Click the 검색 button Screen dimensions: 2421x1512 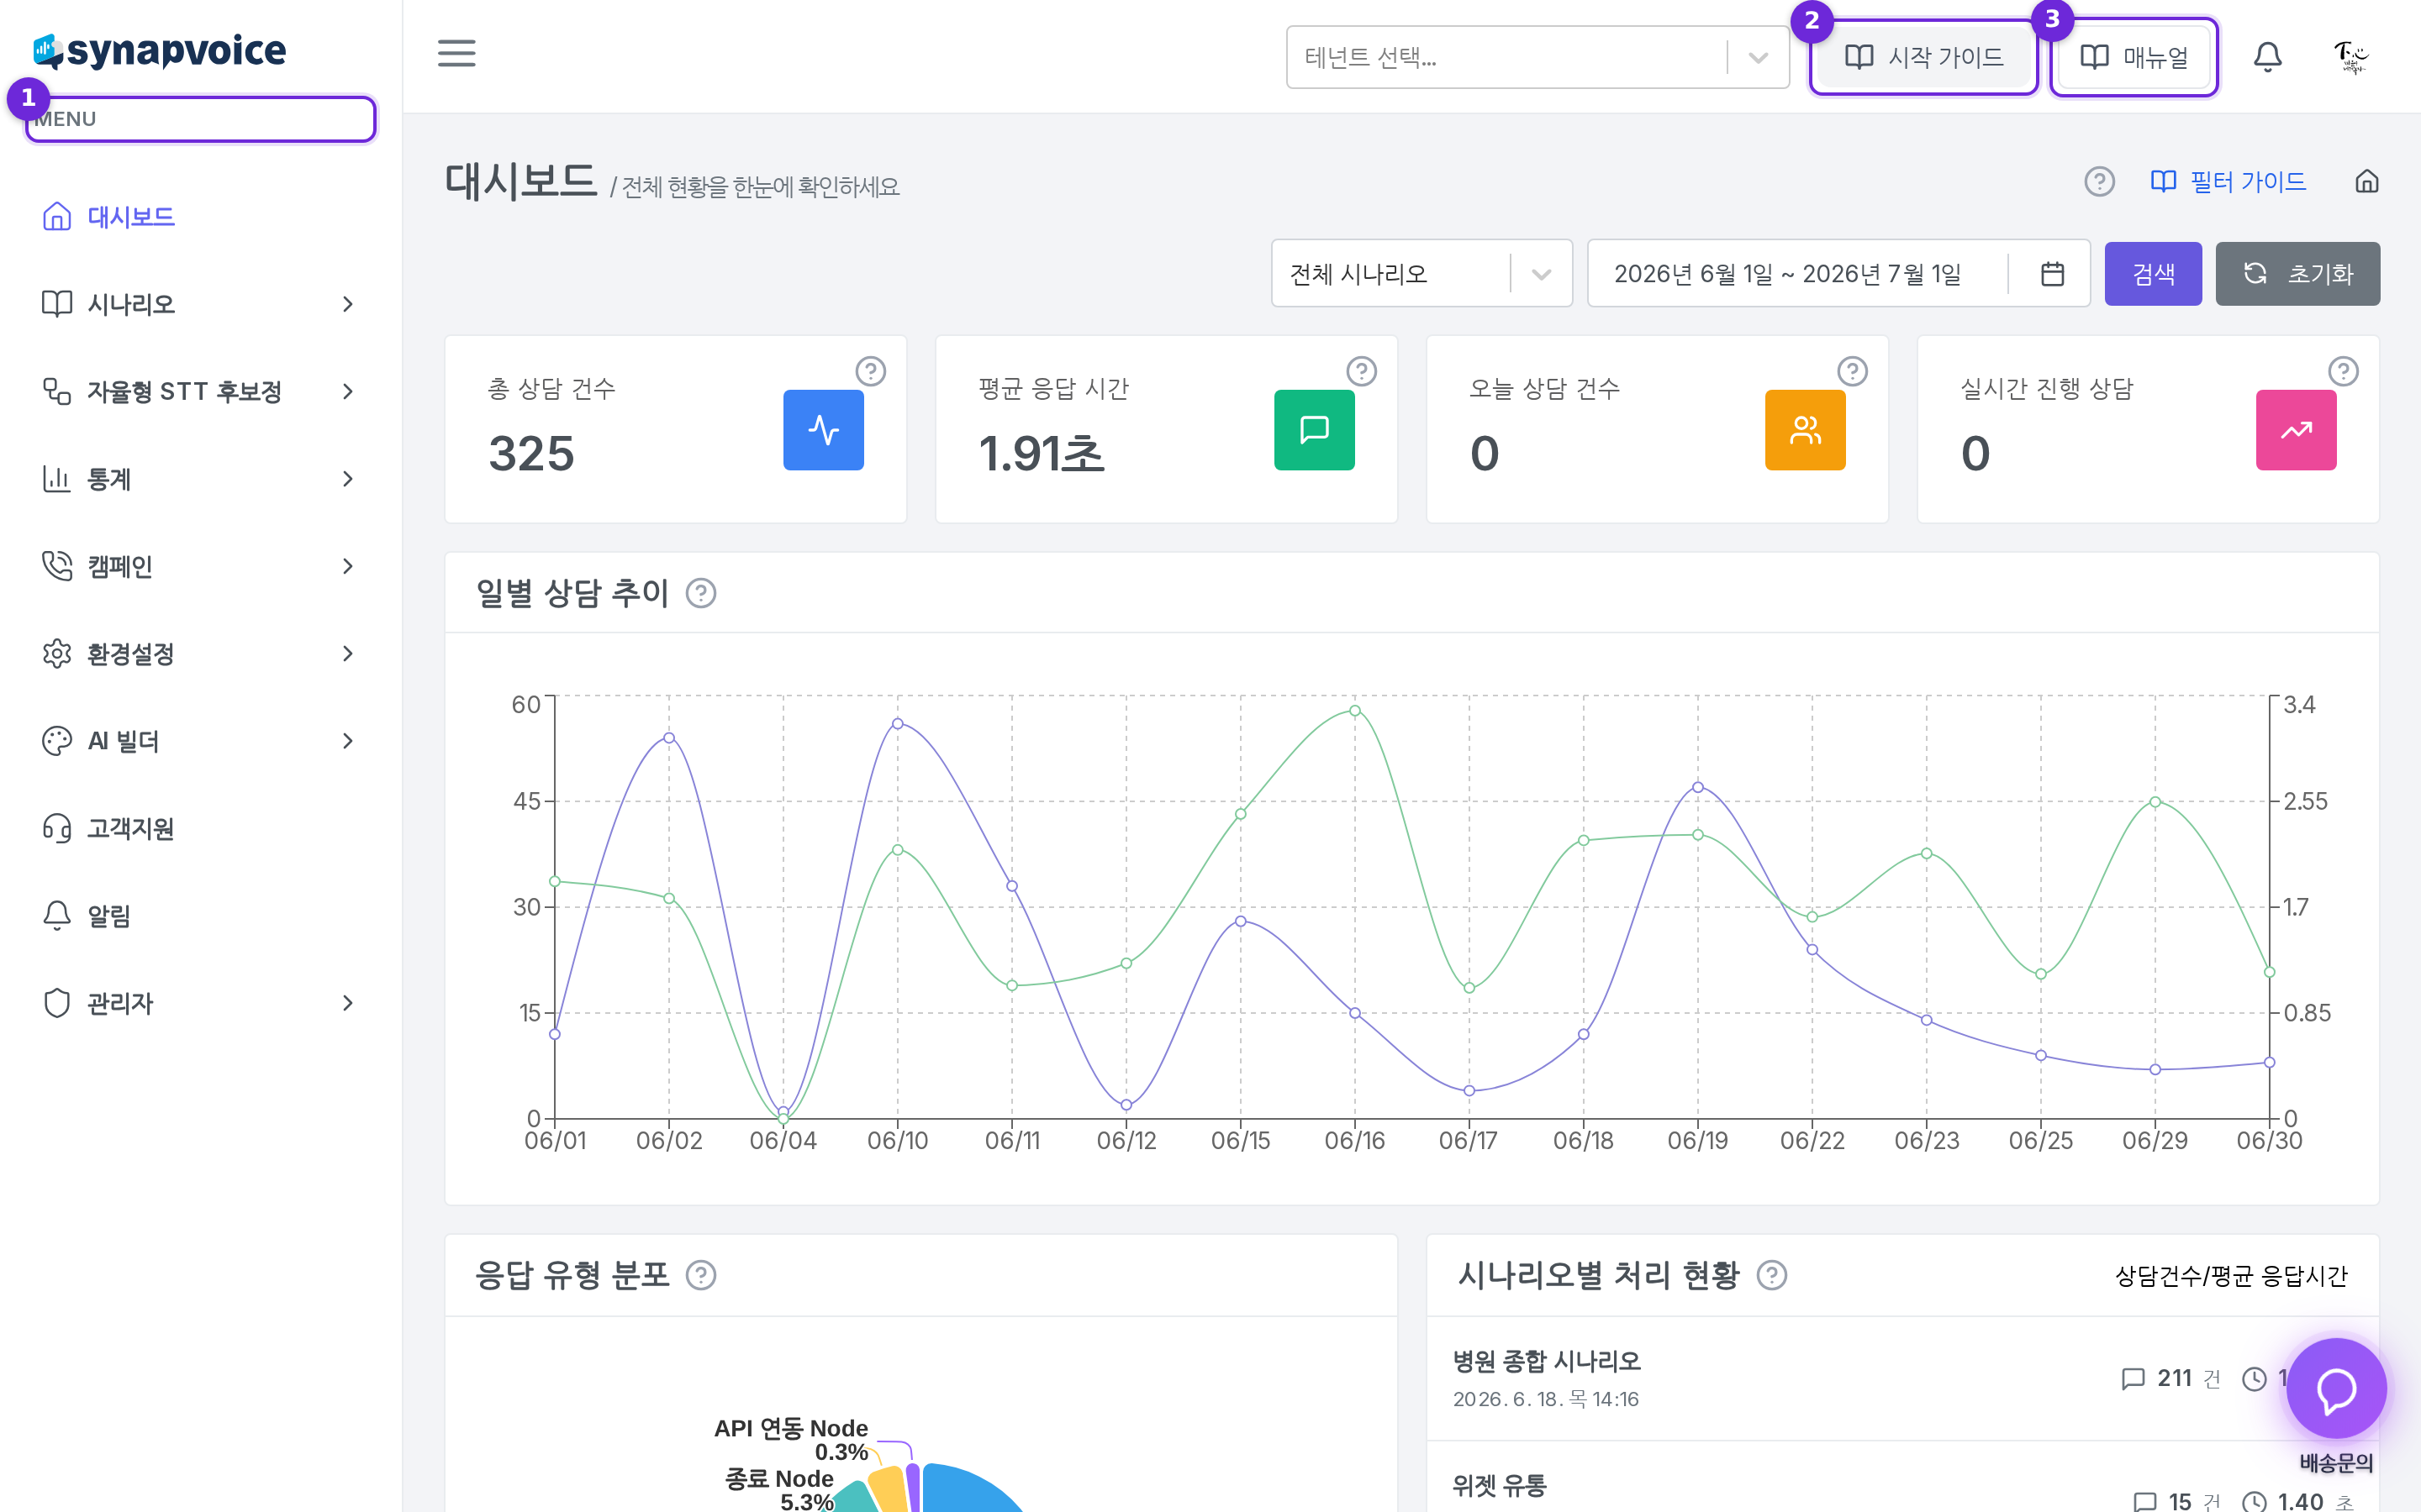2153,273
